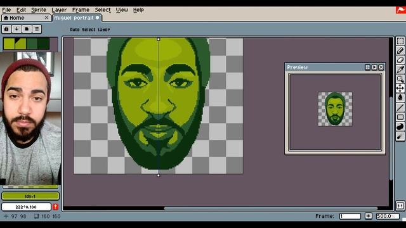Viewport: 406px width, 228px height.
Task: Click the Aseprite logo icon top right
Action: click(x=400, y=10)
